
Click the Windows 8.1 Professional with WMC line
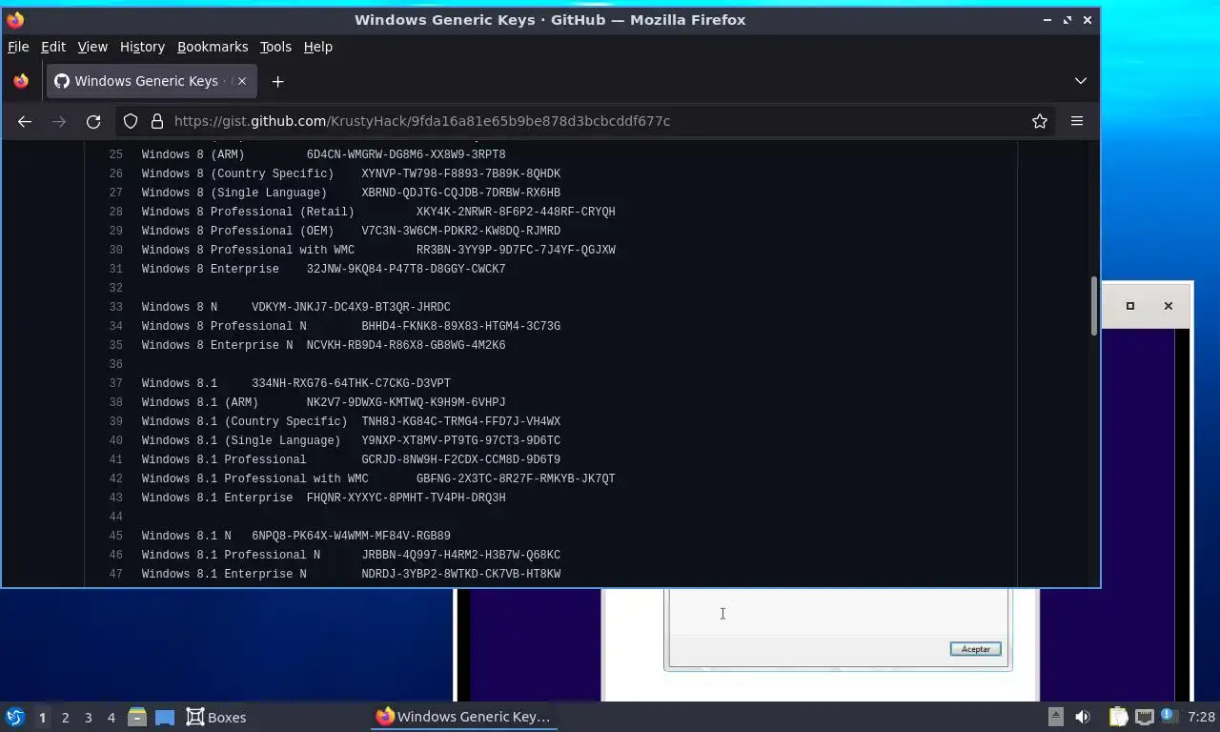[378, 478]
